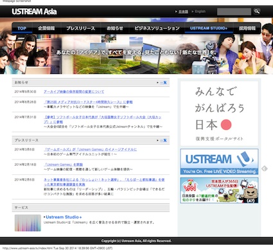
Task: Switch language to 日本語
Action: (x=183, y=12)
